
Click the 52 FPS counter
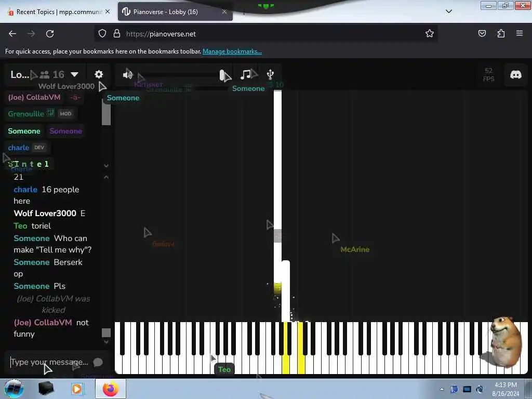click(488, 75)
